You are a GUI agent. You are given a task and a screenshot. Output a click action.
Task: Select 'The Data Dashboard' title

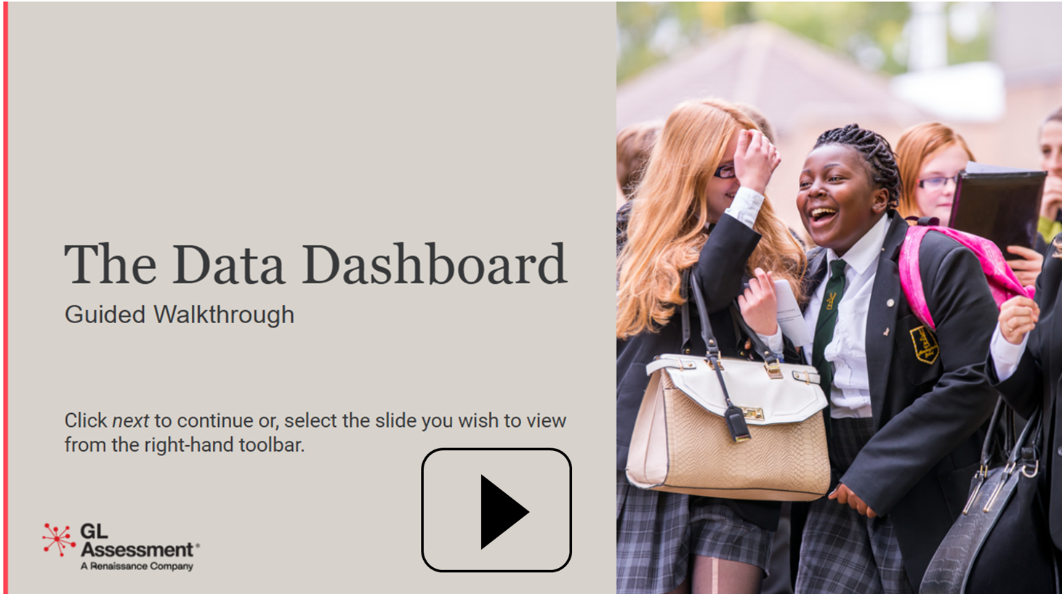(x=315, y=264)
